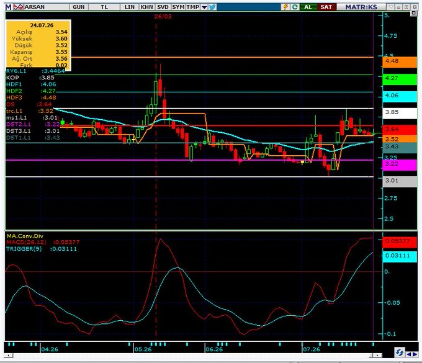Open the SYM menu item
Image resolution: width=422 pixels, height=363 pixels.
179,7
